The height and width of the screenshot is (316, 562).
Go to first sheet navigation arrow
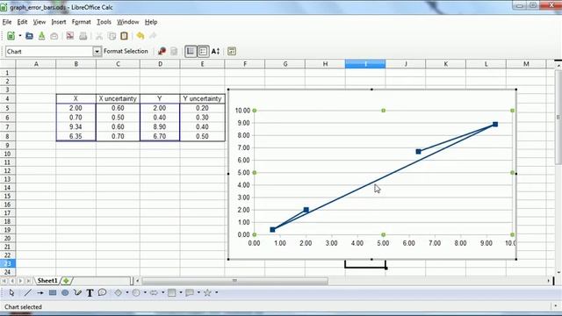click(4, 281)
